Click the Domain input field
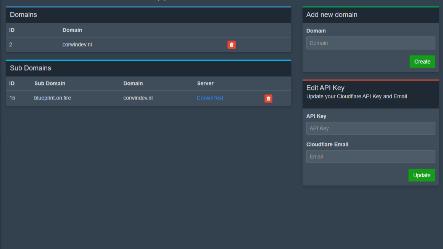The height and width of the screenshot is (249, 443). [371, 43]
